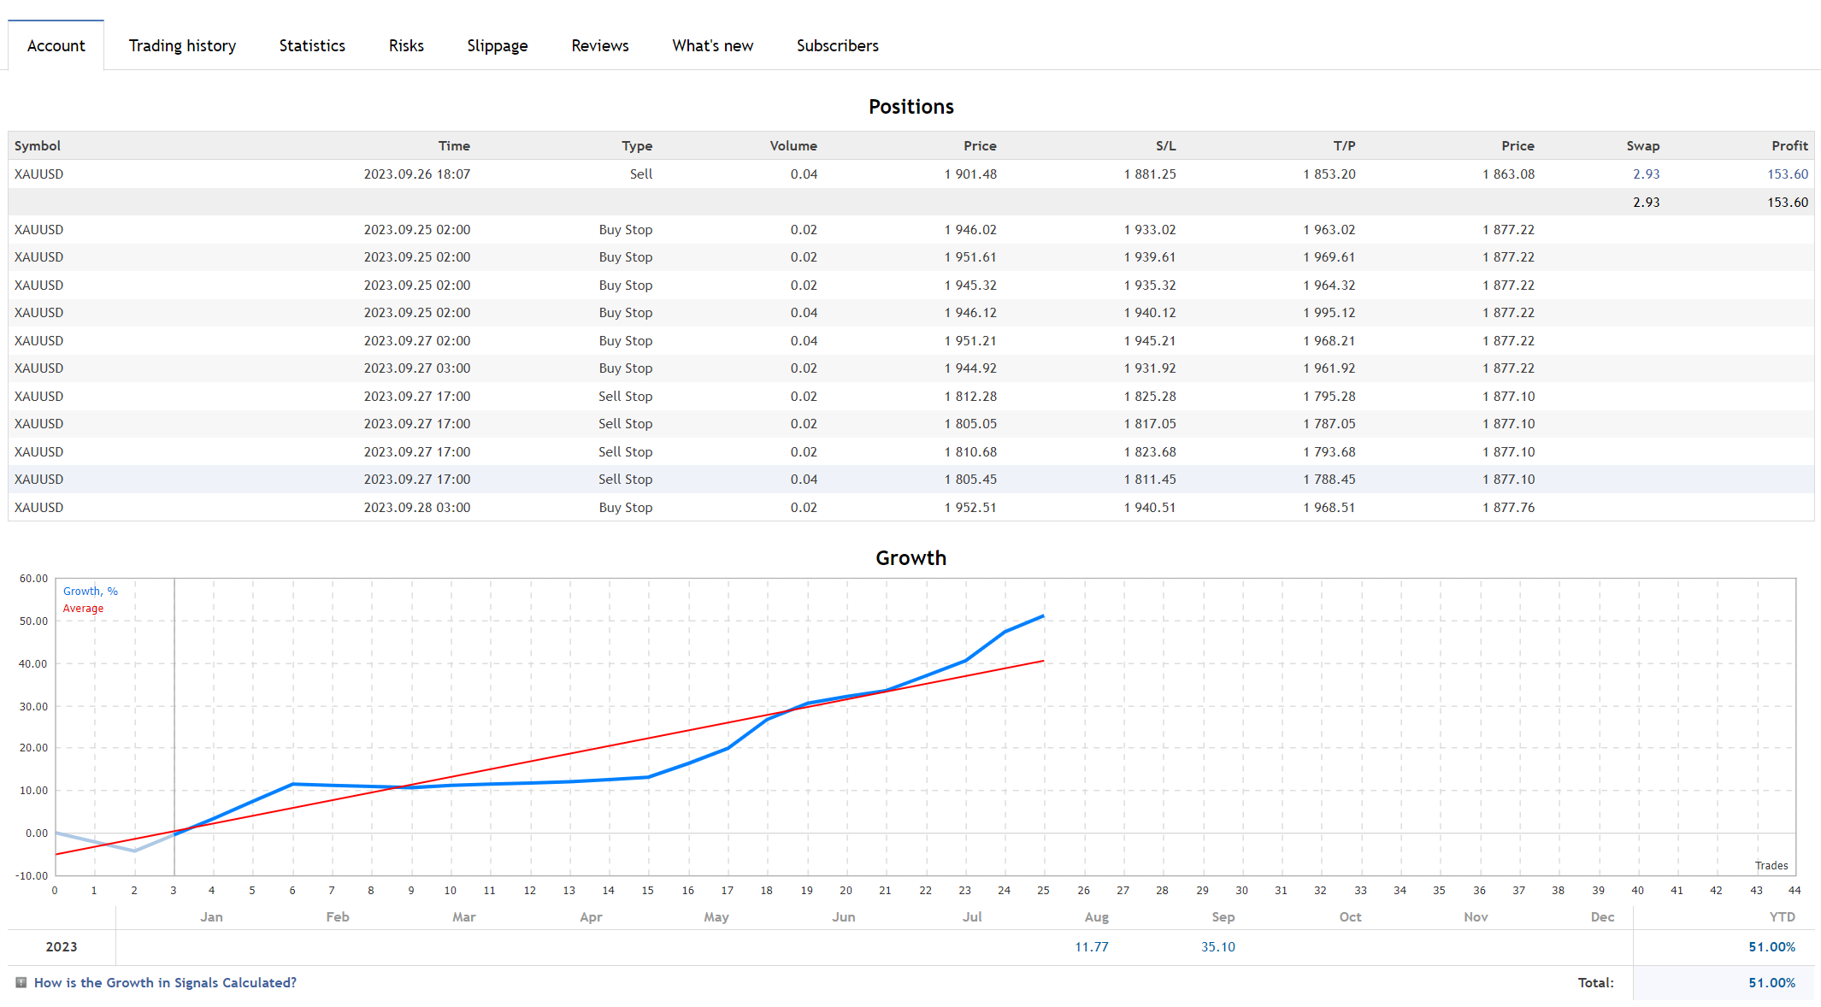Click the Sep monthly growth 35.10
Viewport: 1821px width, 1007px height.
coord(1217,947)
